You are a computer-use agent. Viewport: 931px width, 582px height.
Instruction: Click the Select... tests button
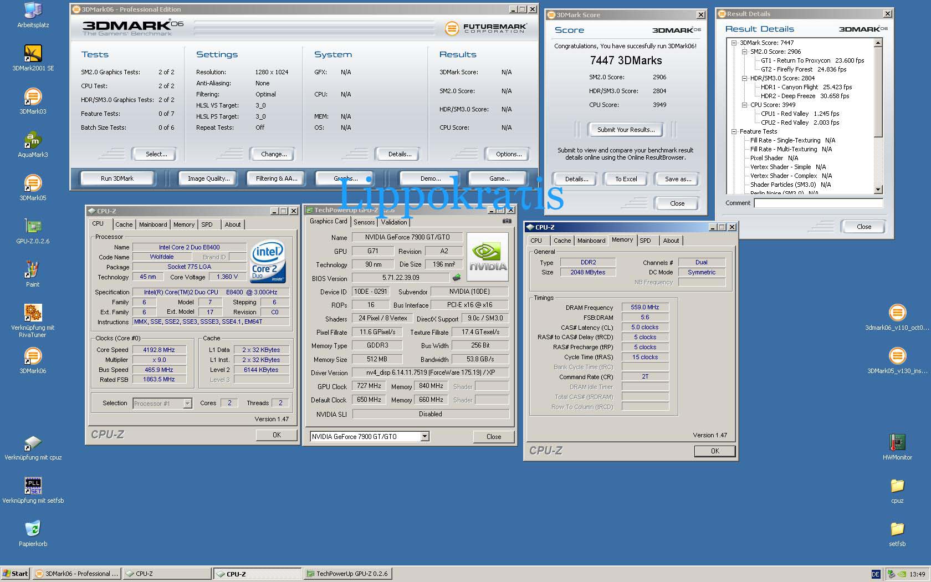pos(156,154)
